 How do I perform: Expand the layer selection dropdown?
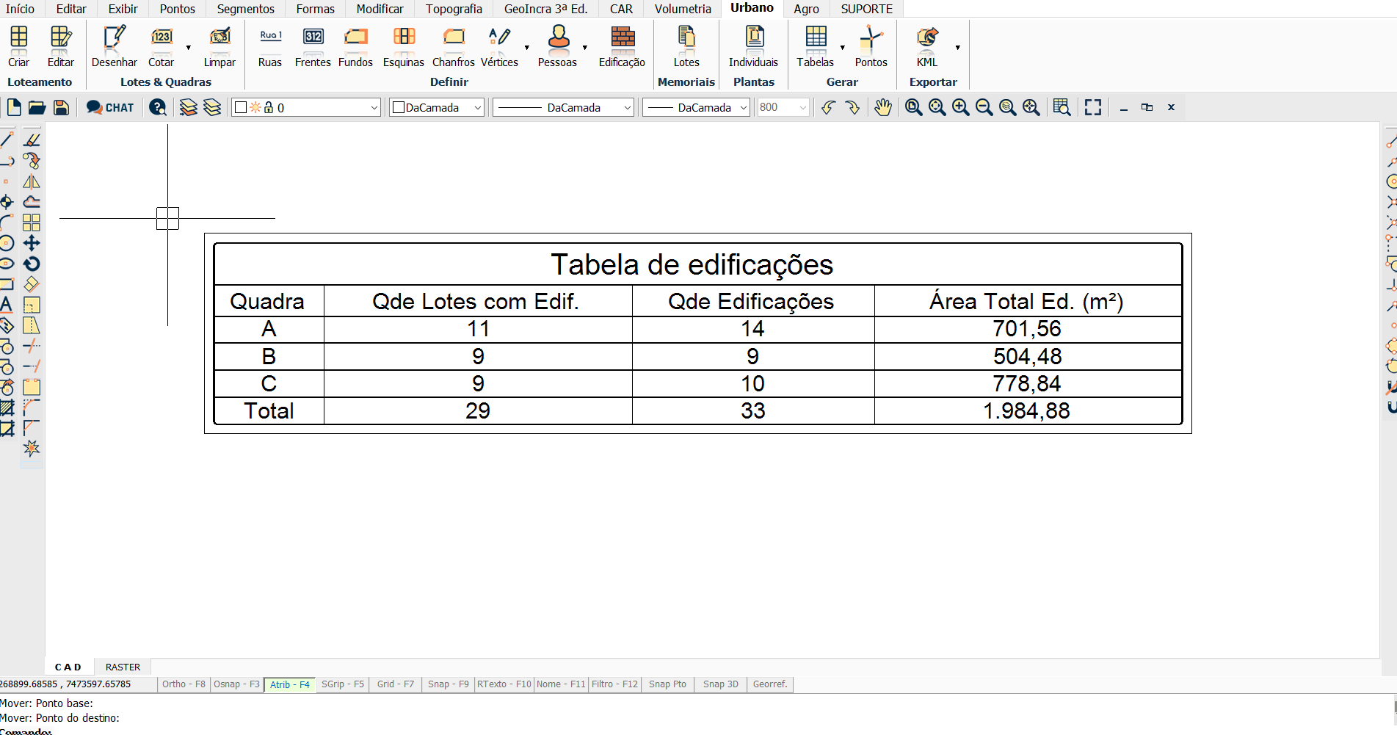[x=374, y=108]
